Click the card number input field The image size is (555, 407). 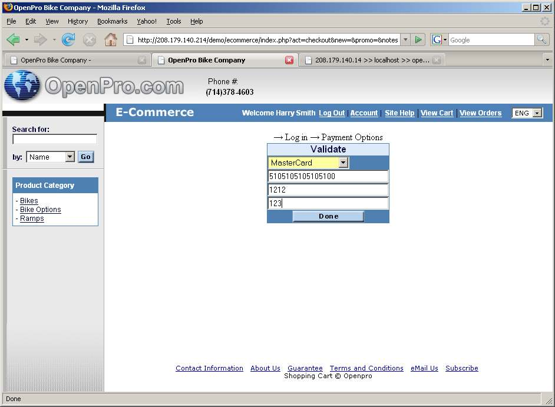(328, 176)
